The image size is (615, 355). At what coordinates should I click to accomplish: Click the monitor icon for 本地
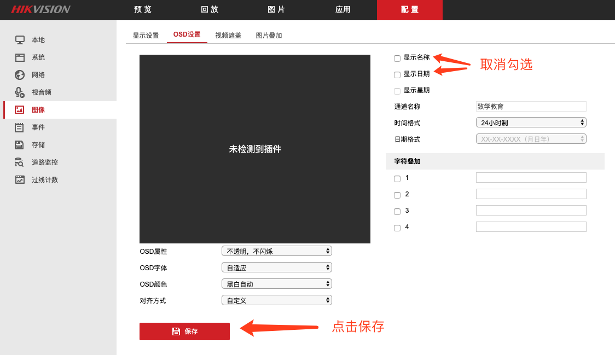[20, 40]
